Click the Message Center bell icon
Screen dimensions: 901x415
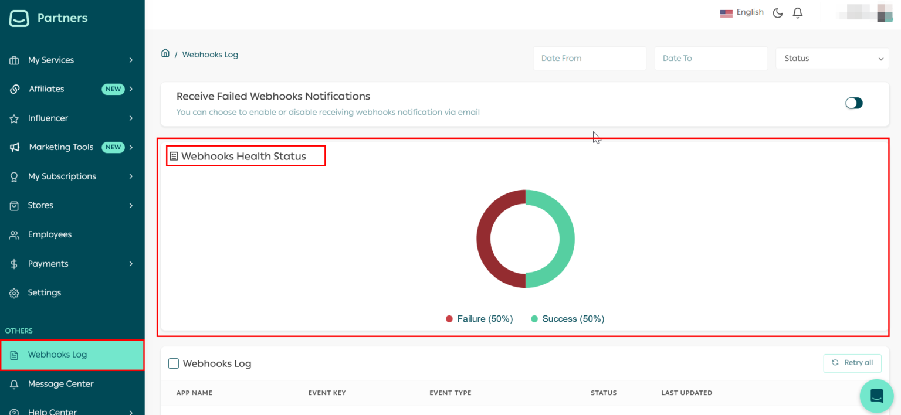tap(14, 385)
